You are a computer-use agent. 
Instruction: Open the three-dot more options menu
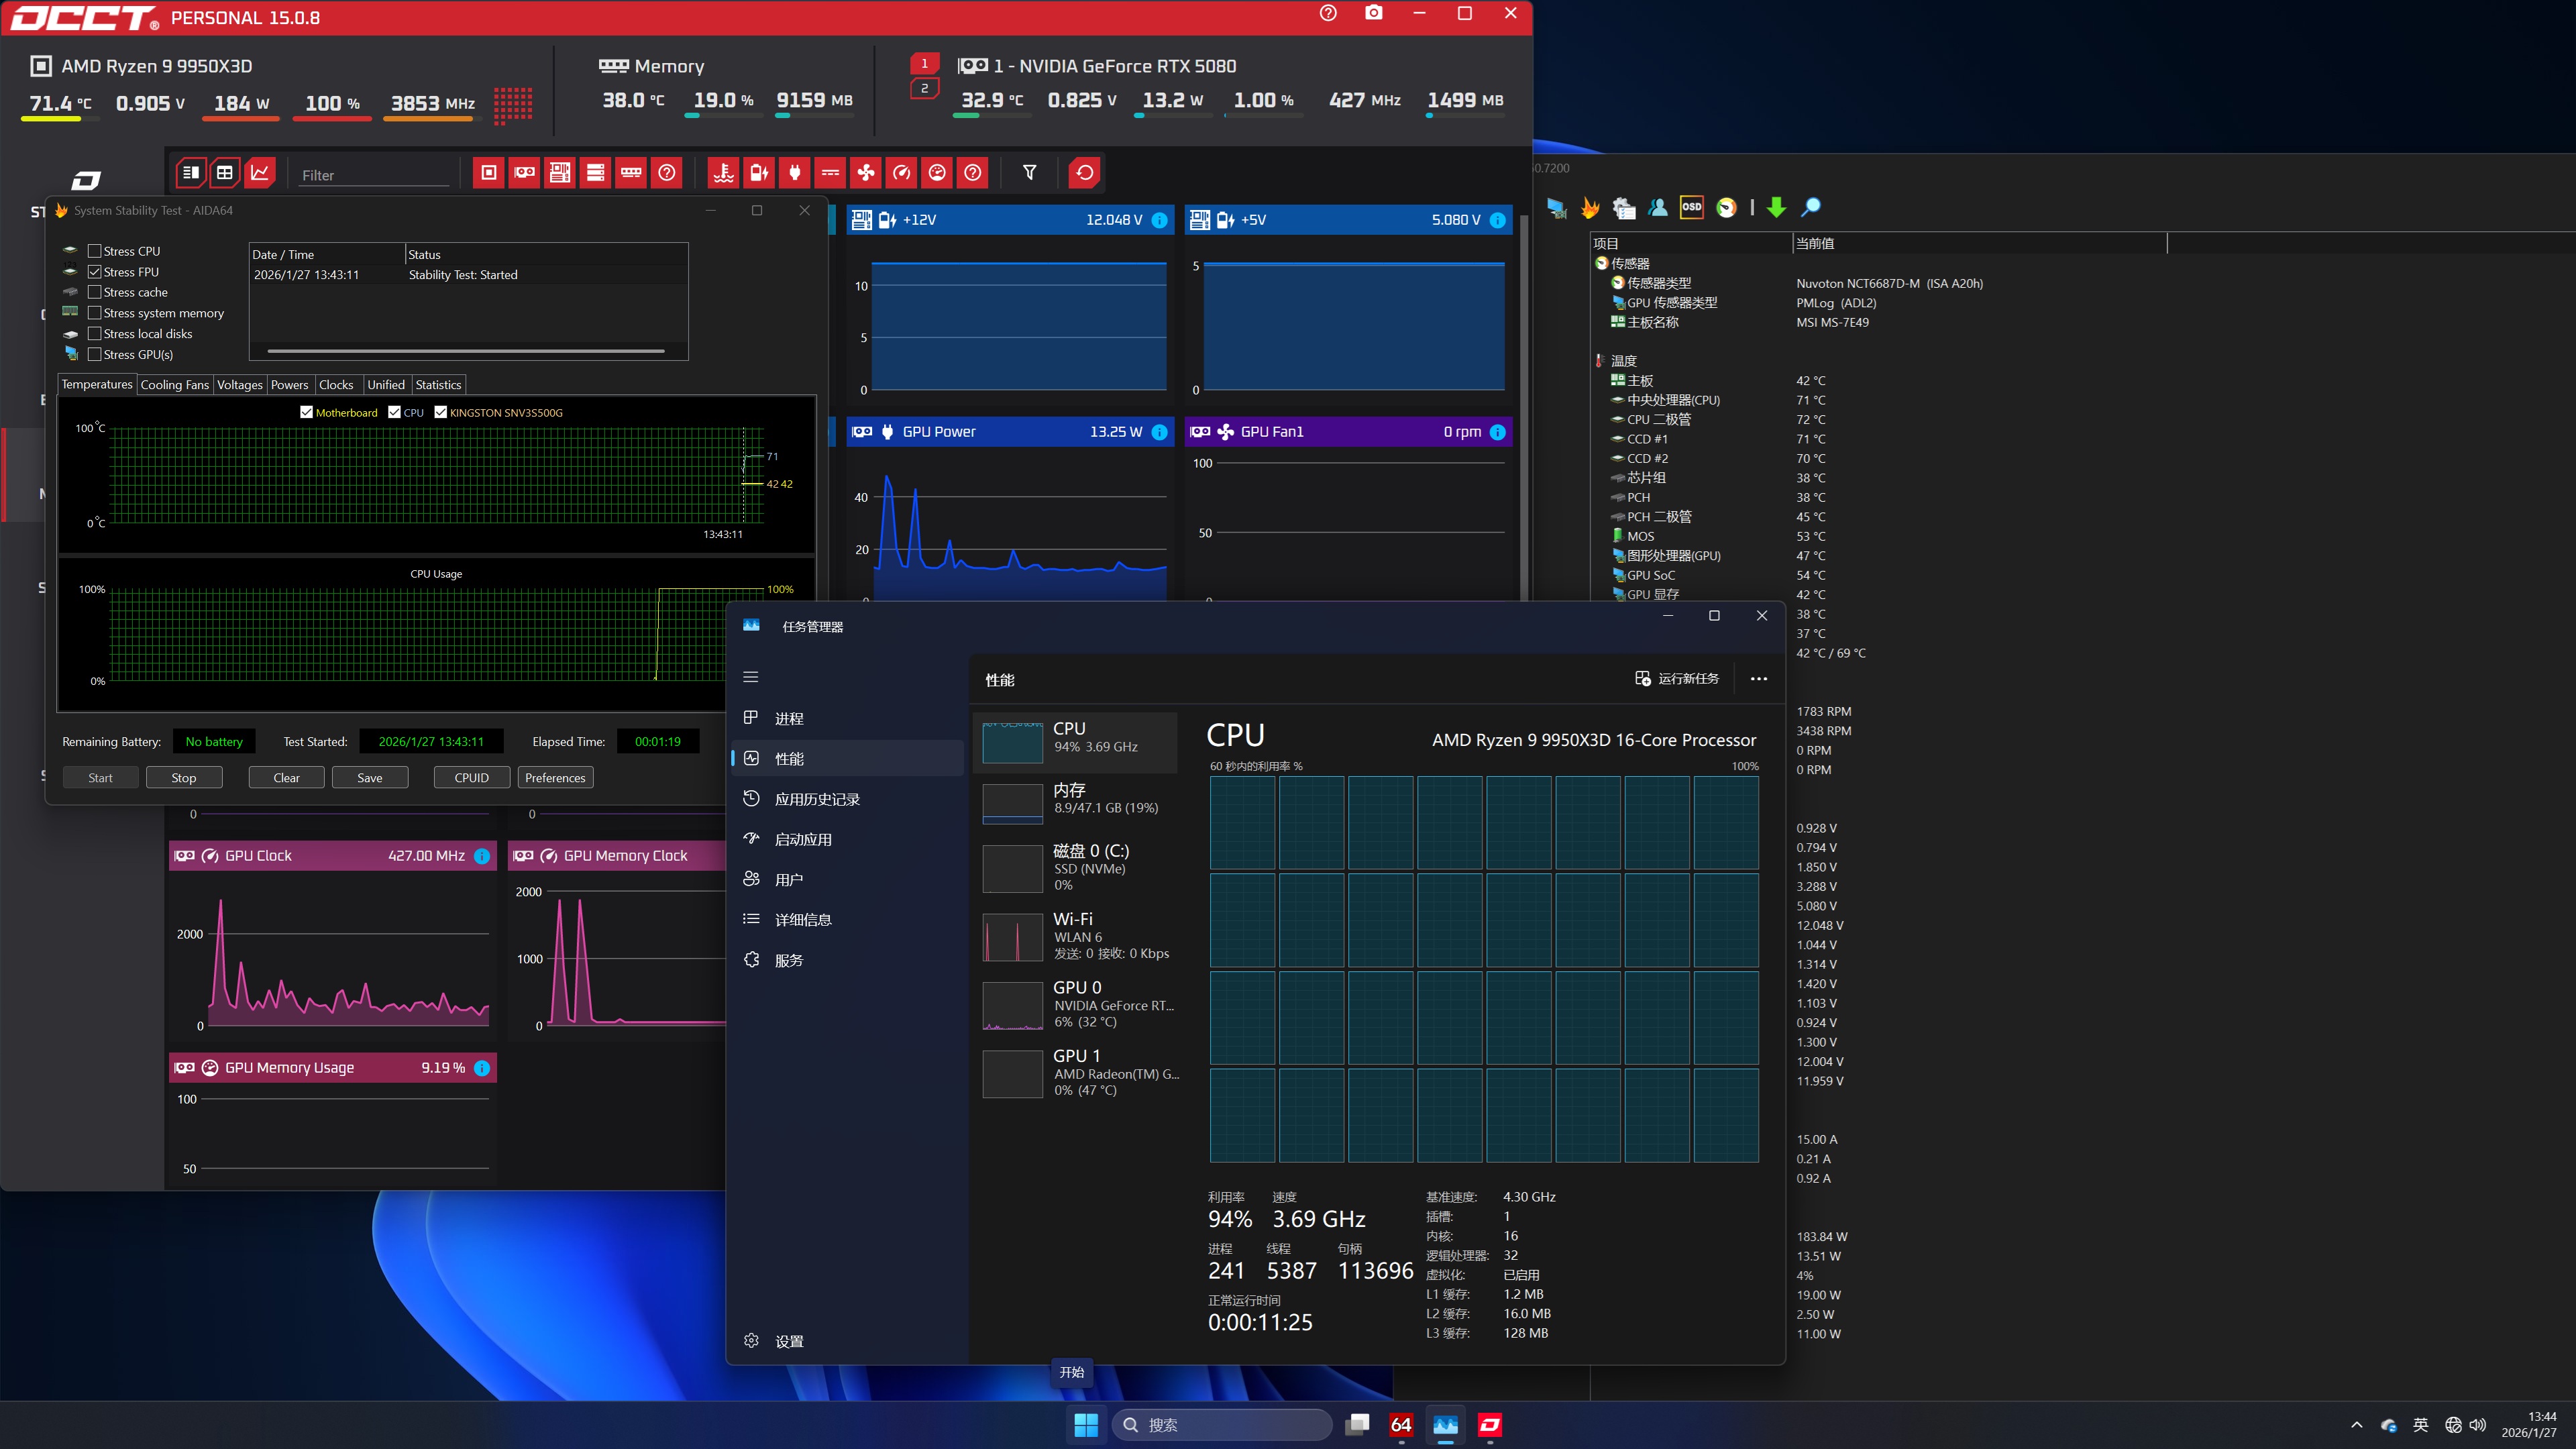point(1758,679)
